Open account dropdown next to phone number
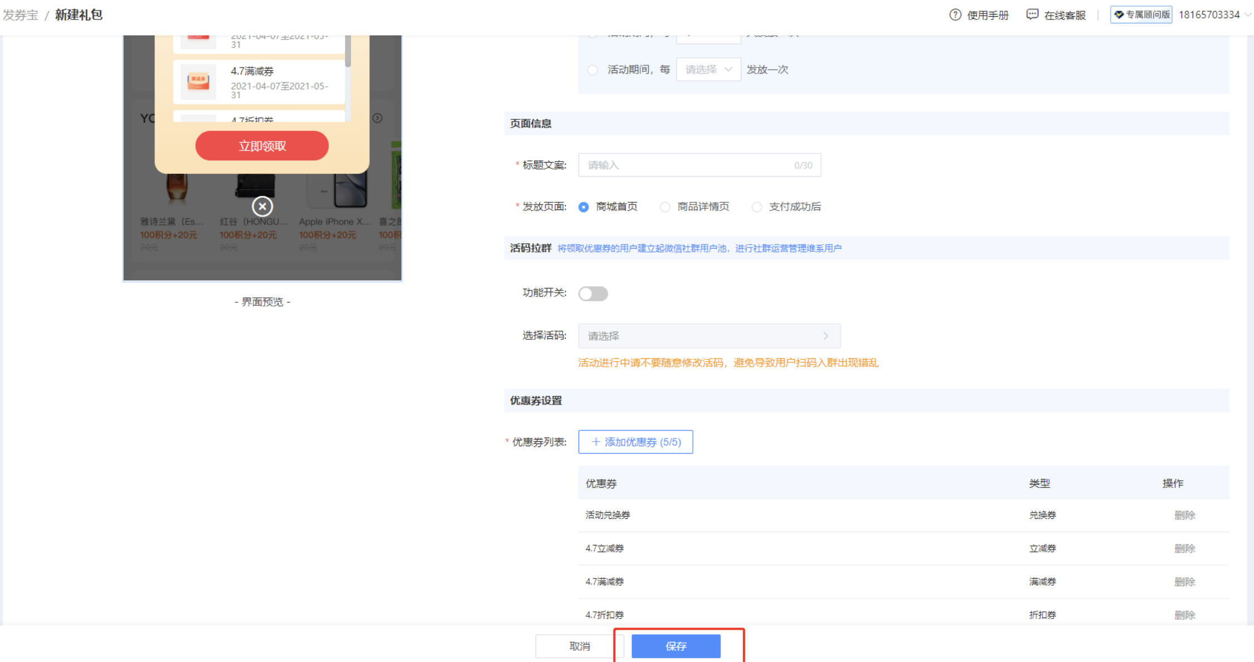1254x662 pixels. click(1247, 15)
